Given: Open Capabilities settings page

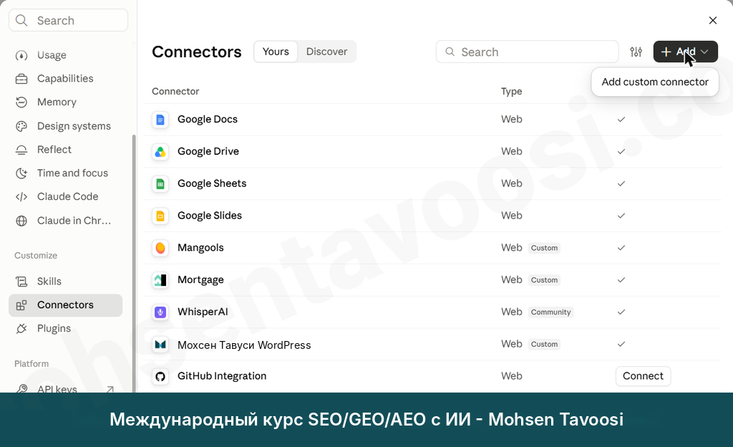Looking at the screenshot, I should point(65,79).
